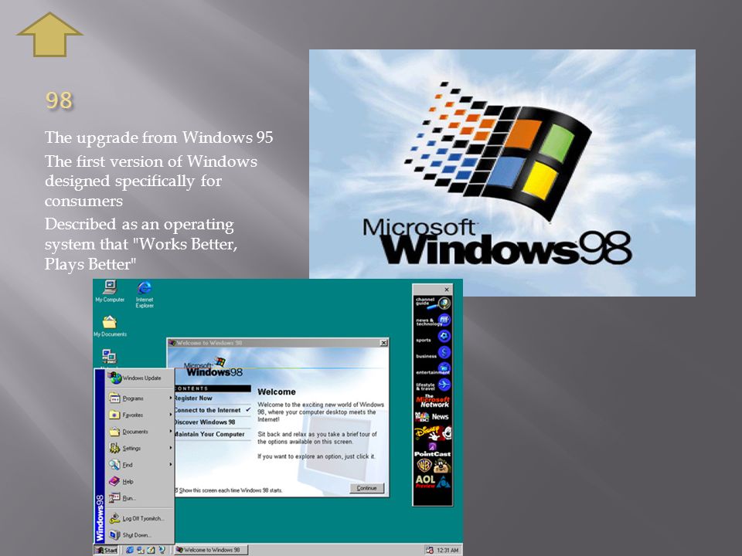Click Discover Windows 98 option
This screenshot has width=742, height=556.
[204, 422]
